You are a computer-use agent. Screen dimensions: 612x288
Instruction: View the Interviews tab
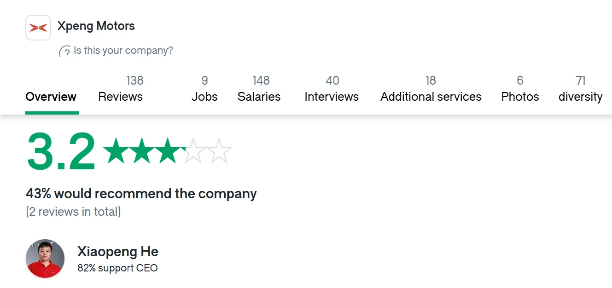coord(332,89)
